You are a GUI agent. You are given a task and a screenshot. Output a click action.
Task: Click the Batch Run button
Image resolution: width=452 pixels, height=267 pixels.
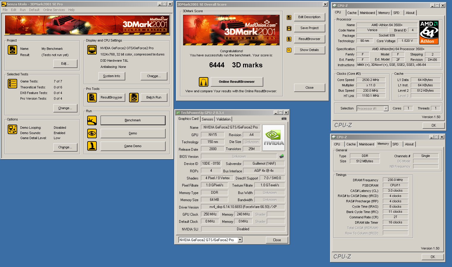154,97
